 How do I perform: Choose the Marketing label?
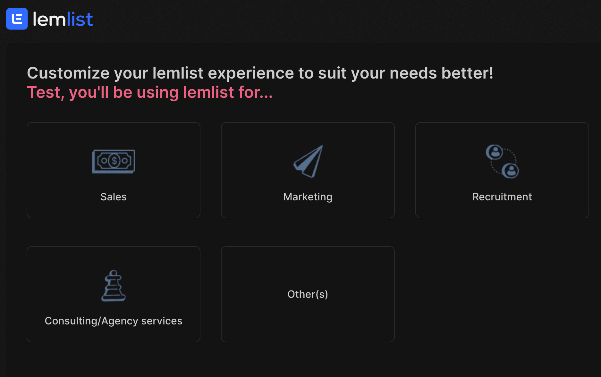tap(308, 197)
